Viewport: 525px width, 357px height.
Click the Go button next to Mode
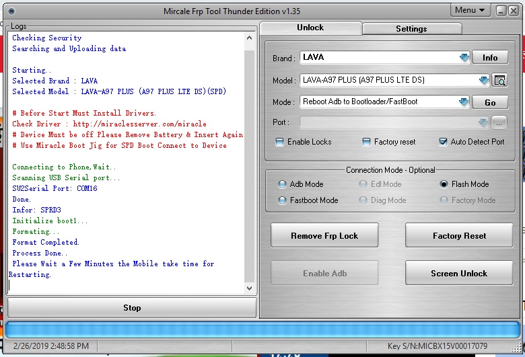pyautogui.click(x=490, y=102)
